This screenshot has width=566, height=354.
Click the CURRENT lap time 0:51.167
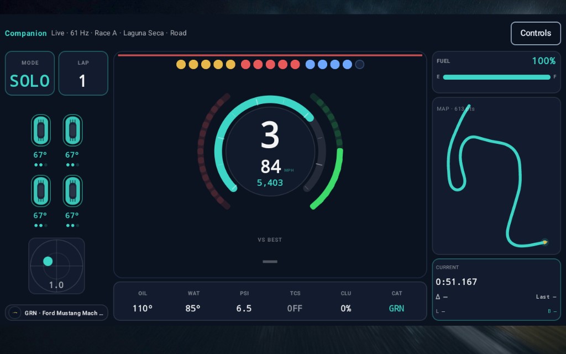[456, 282]
